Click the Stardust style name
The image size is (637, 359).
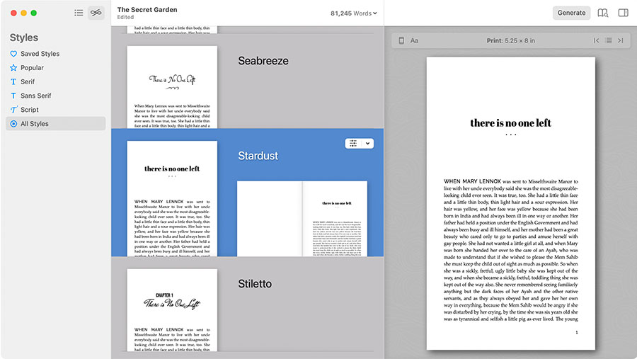258,156
